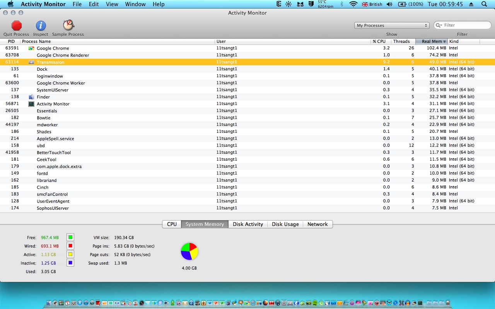The width and height of the screenshot is (495, 309).
Task: Select the Shades process row
Action: pyautogui.click(x=247, y=132)
